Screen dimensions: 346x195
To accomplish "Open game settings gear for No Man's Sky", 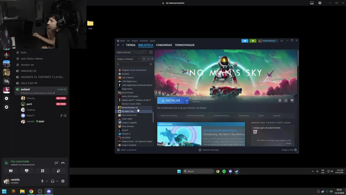I will click(280, 100).
